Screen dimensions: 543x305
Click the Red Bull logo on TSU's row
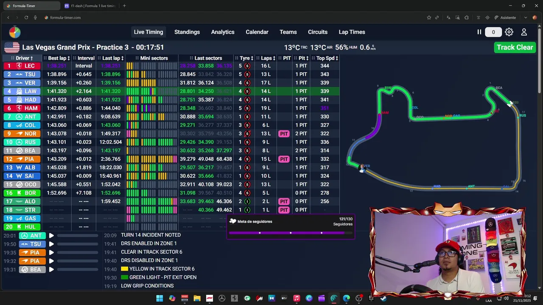(x=19, y=74)
